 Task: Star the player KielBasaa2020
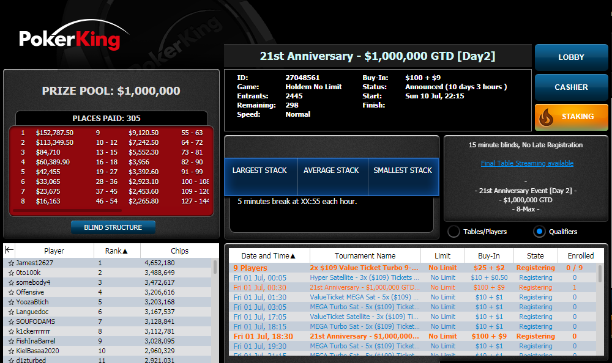(x=11, y=351)
